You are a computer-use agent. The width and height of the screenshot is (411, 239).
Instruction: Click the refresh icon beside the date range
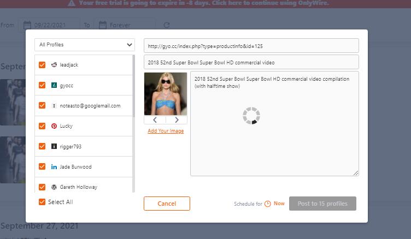[x=167, y=25]
